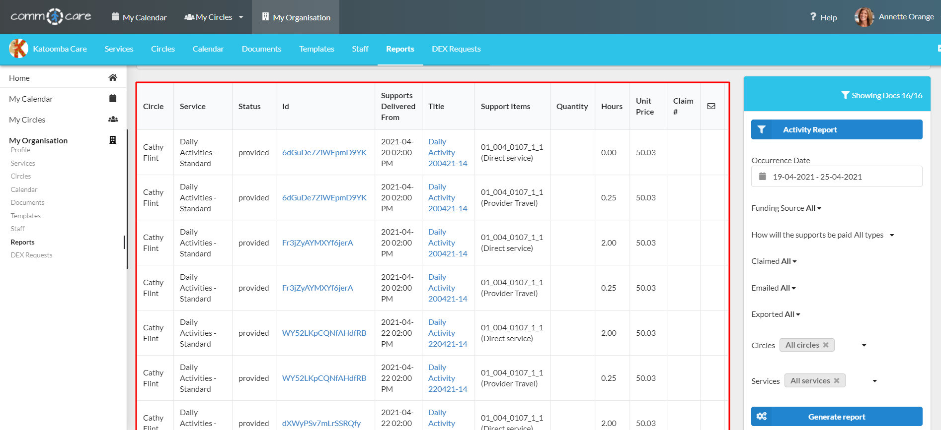Viewport: 941px width, 430px height.
Task: Click the envelope icon in table header
Action: coord(711,106)
